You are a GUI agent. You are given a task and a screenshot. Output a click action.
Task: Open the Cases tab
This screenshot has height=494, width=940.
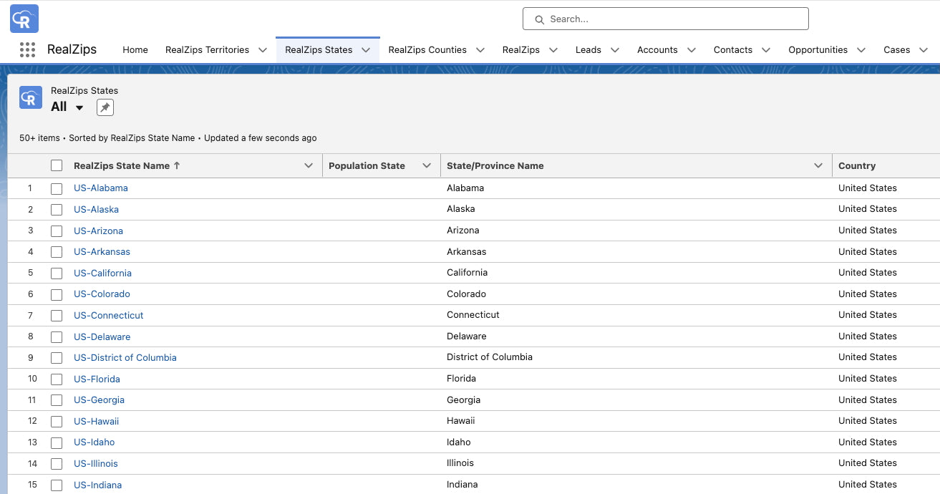coord(896,50)
